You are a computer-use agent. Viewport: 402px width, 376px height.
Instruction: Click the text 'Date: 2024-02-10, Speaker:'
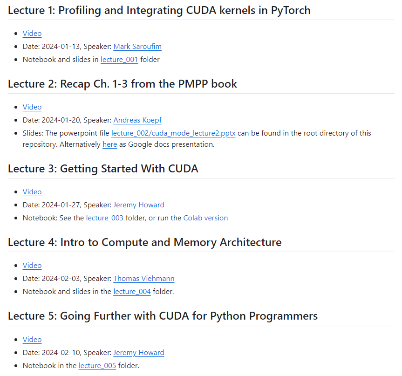pyautogui.click(x=67, y=353)
